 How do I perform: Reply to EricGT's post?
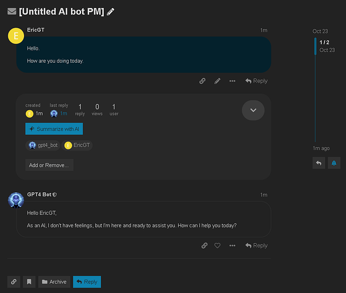(256, 81)
